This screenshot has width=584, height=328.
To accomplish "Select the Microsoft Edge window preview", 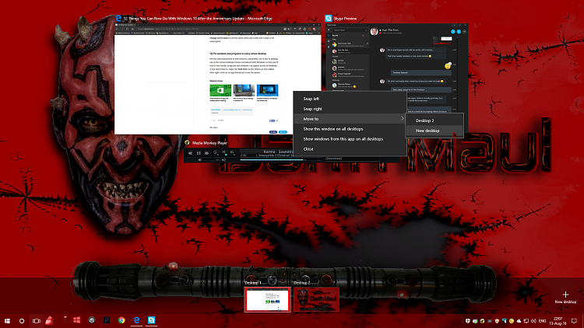I will [x=218, y=79].
